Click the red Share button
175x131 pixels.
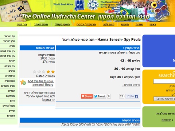coord(87,96)
